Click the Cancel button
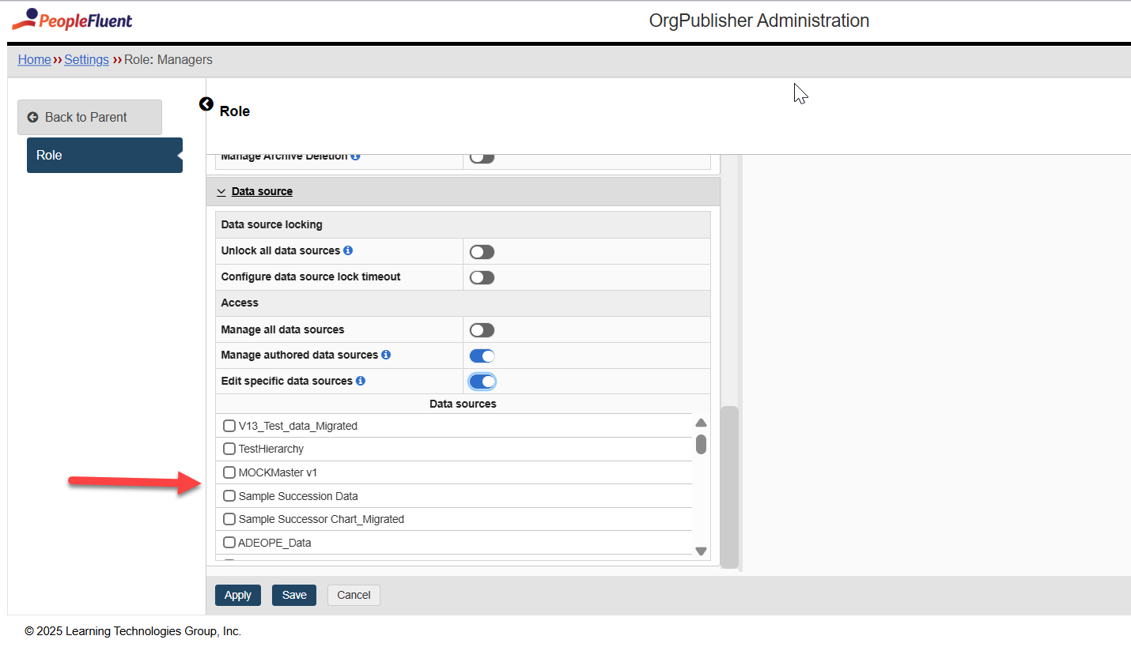Image resolution: width=1131 pixels, height=647 pixels. 354,595
